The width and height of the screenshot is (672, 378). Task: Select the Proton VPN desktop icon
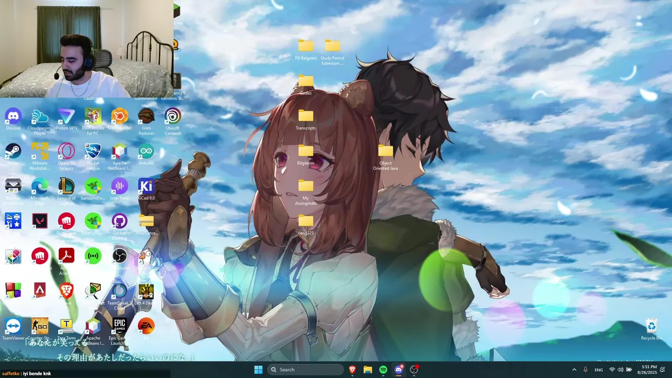click(x=66, y=119)
